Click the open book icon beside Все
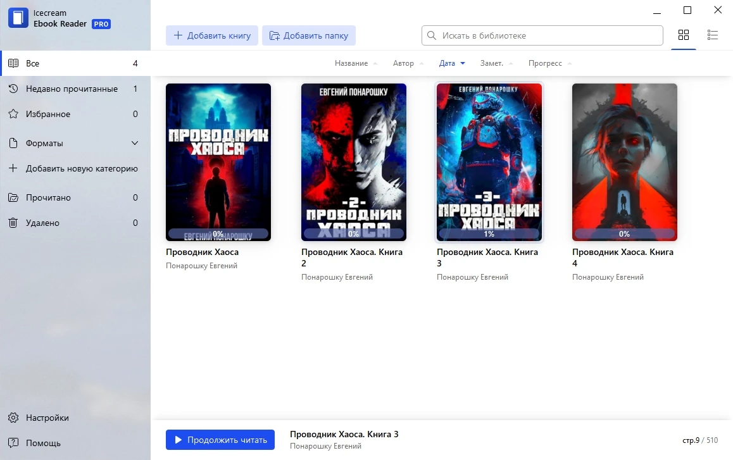 tap(13, 63)
